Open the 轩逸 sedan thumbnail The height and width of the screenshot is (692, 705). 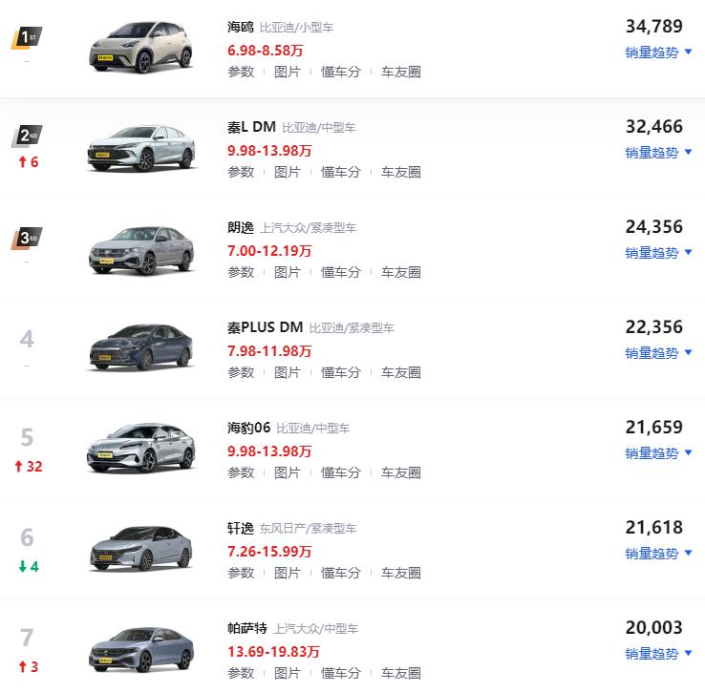[x=139, y=548]
